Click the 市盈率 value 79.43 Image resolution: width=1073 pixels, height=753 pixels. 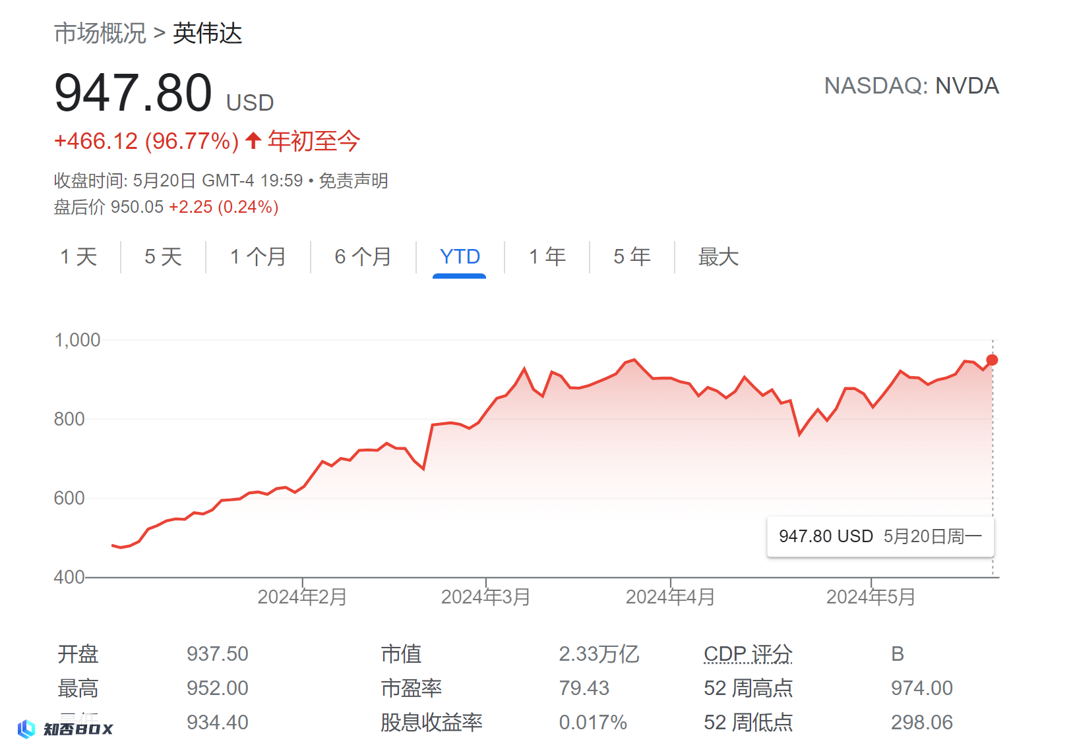tap(584, 688)
